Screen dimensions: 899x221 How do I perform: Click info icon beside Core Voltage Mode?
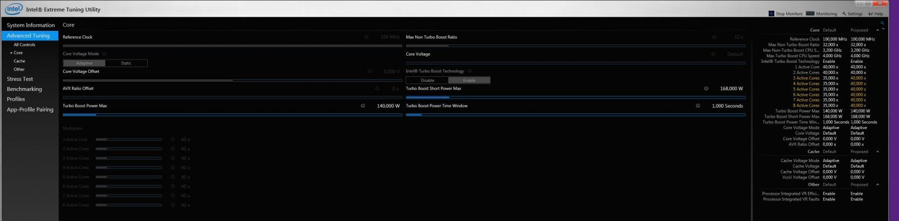point(105,54)
